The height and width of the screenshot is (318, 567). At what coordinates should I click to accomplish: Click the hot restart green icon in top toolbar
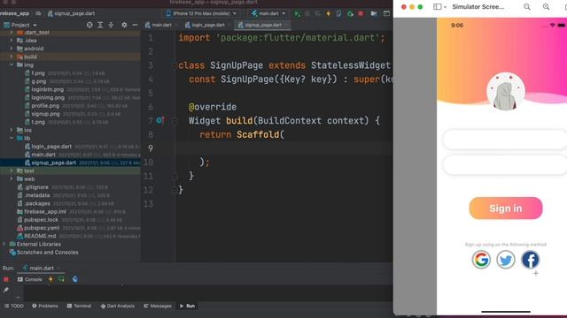click(350, 14)
